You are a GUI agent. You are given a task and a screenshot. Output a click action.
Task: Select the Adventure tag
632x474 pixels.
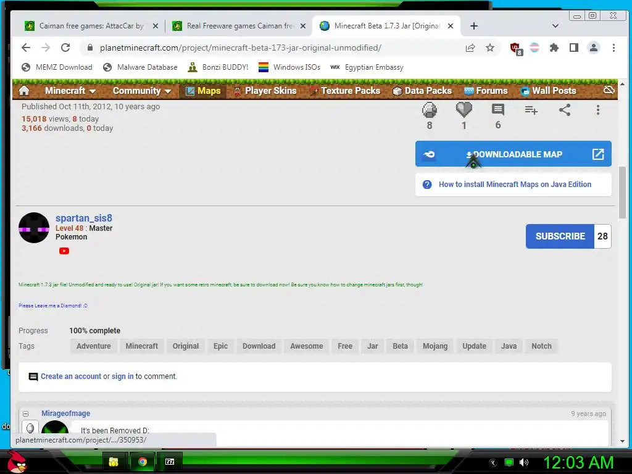tap(94, 346)
